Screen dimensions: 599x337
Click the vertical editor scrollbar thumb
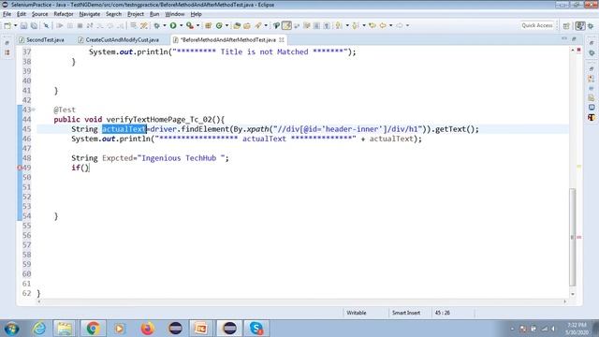point(572,237)
